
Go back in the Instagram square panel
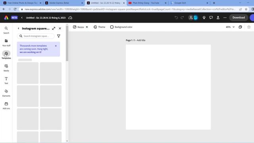click(19, 28)
